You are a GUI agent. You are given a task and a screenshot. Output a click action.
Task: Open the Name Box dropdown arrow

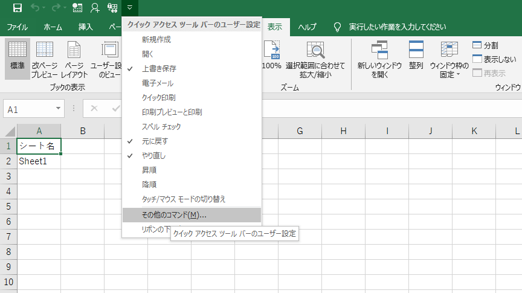(x=58, y=109)
